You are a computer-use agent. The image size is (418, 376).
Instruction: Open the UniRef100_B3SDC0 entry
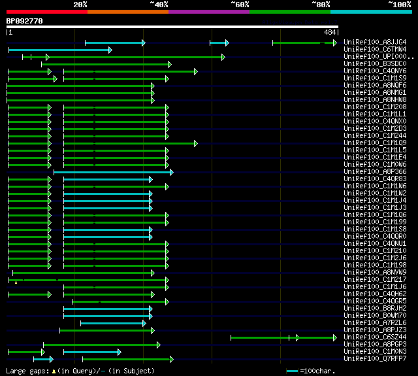pos(375,64)
